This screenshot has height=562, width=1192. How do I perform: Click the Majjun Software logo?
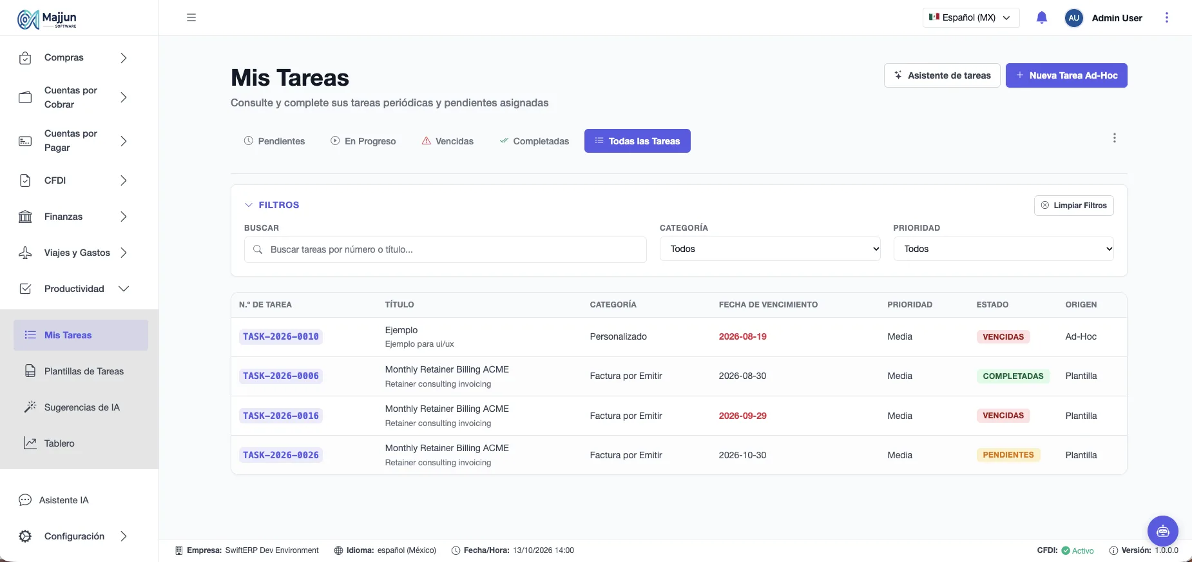tap(47, 19)
